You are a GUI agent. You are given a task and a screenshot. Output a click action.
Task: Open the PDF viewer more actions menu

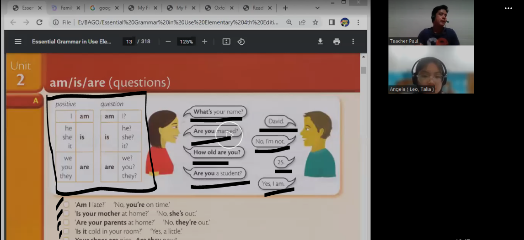[x=353, y=42]
